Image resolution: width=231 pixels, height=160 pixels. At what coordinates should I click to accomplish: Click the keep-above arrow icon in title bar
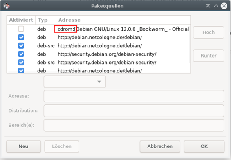208,6
